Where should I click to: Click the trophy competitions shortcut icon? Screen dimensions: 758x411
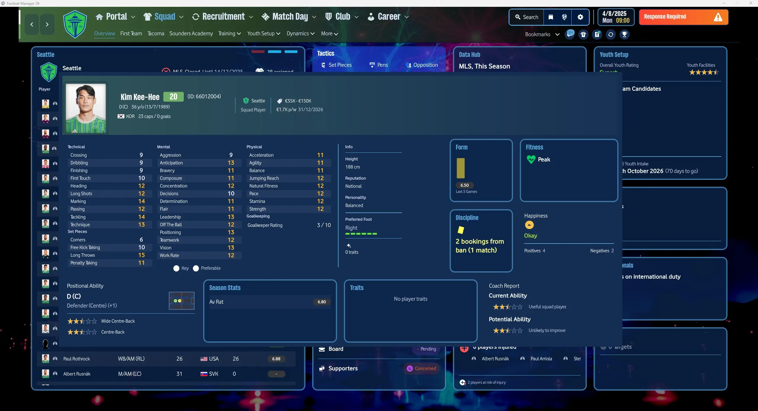coord(624,34)
